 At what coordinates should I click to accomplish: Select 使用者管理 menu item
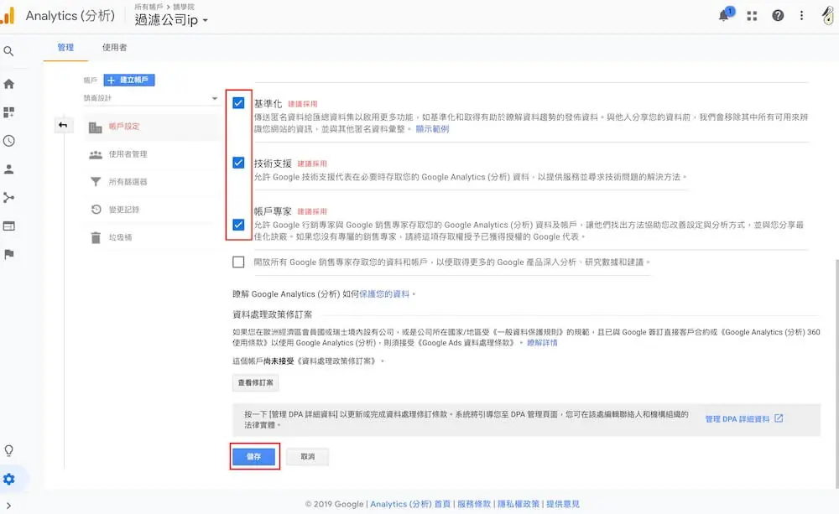[153, 154]
